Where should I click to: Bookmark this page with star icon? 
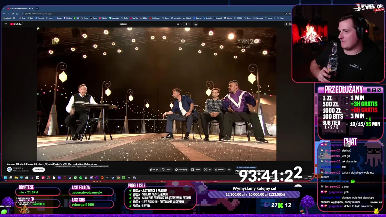coord(289,14)
